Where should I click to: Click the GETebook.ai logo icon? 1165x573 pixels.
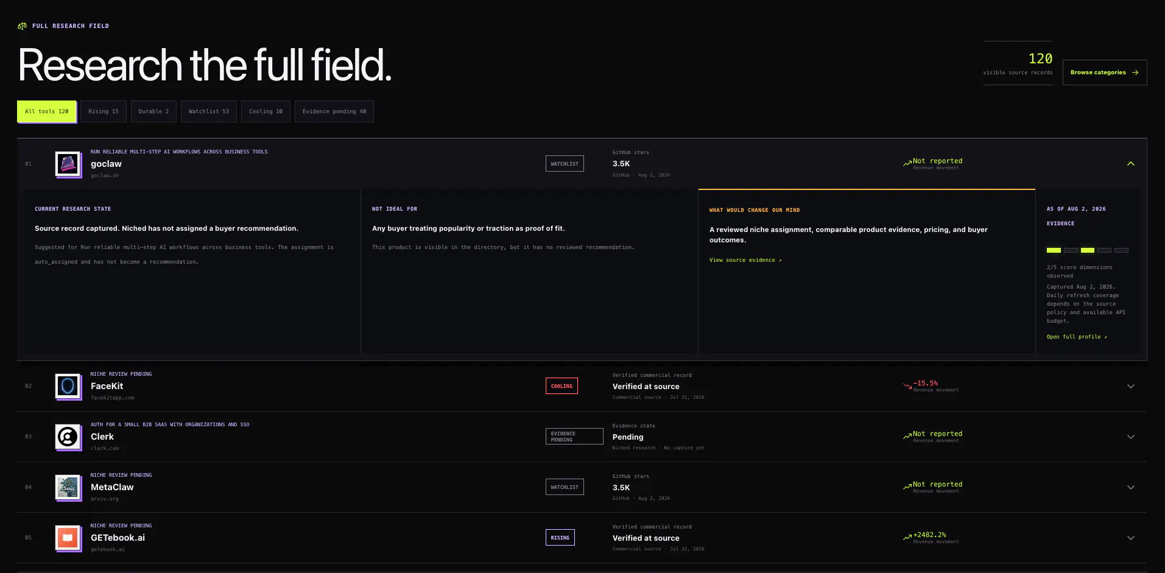68,538
